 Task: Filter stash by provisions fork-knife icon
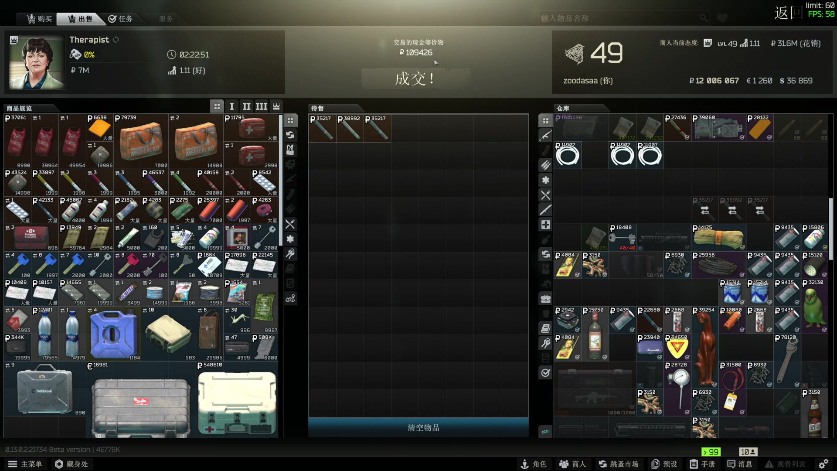coord(546,195)
